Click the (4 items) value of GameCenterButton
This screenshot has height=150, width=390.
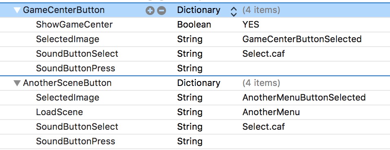(x=261, y=10)
